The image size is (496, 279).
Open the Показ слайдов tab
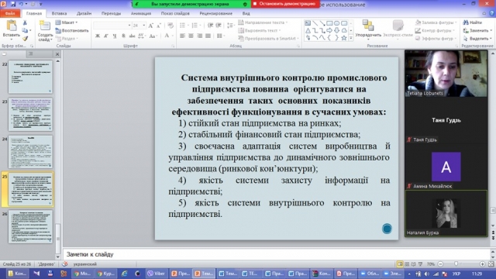(x=175, y=13)
